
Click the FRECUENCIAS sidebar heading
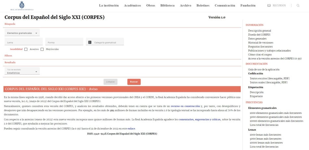click(x=254, y=102)
